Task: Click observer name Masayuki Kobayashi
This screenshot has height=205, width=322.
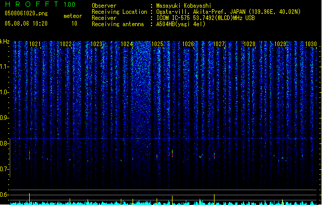Action: coord(184,6)
